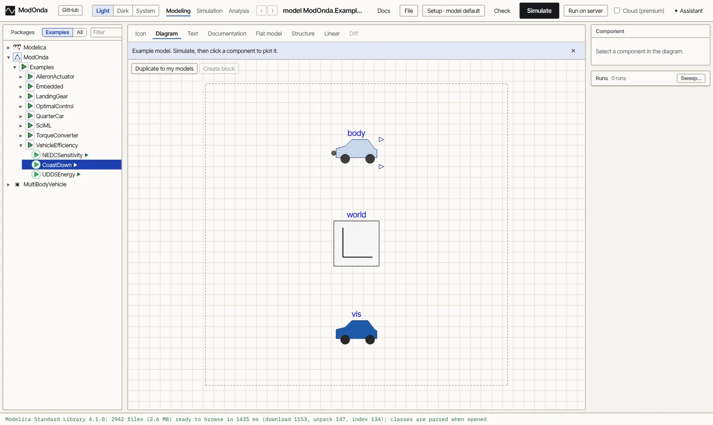This screenshot has height=425, width=713.
Task: Open the Flat model tab
Action: [269, 34]
